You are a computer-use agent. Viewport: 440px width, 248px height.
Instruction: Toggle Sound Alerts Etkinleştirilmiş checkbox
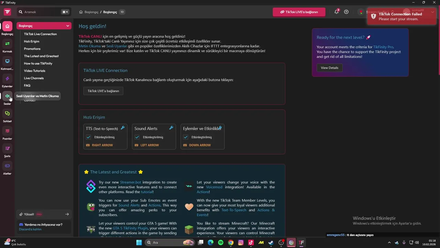(137, 137)
